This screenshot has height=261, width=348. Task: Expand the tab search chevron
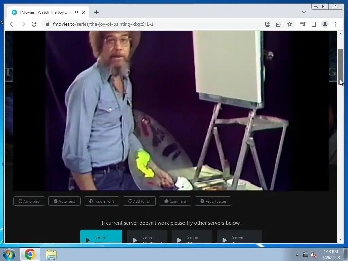304,12
